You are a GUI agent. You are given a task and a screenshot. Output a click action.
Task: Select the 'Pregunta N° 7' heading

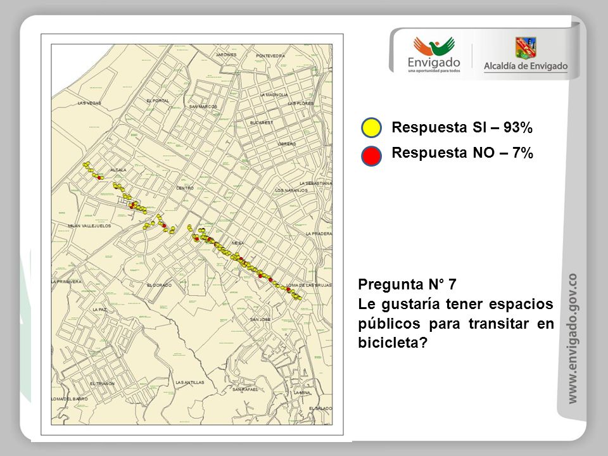click(x=407, y=284)
